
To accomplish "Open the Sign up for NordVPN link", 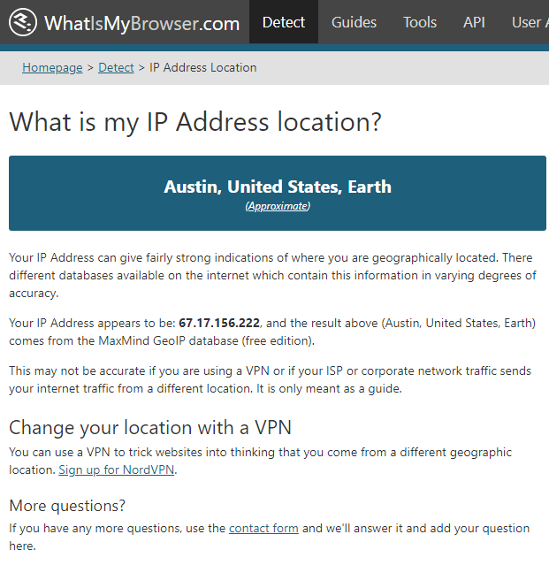I will (x=117, y=470).
